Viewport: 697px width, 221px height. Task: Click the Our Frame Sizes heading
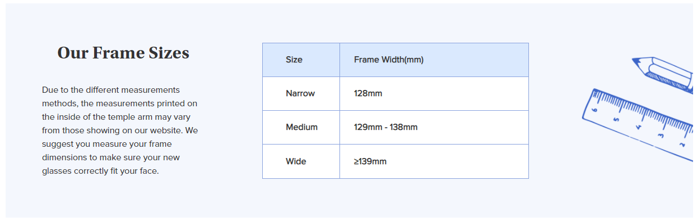tap(123, 53)
